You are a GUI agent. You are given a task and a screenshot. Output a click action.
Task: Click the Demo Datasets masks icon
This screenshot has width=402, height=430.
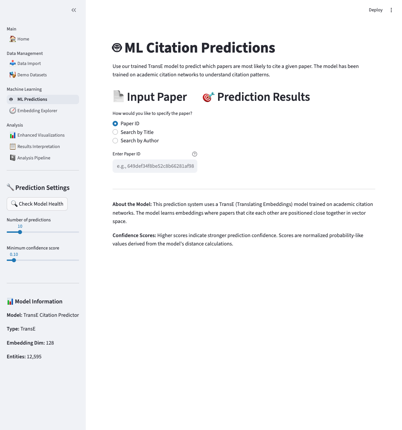pyautogui.click(x=13, y=75)
